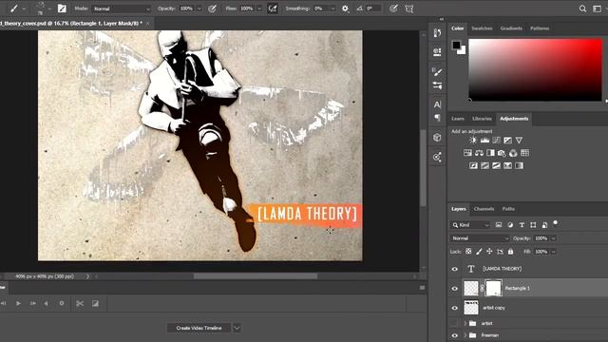This screenshot has width=608, height=342.
Task: Add a Levels adjustment layer
Action: pos(484,141)
